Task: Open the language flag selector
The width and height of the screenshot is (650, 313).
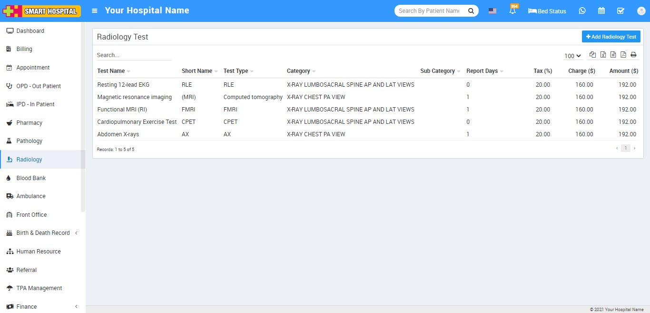Action: pyautogui.click(x=492, y=11)
